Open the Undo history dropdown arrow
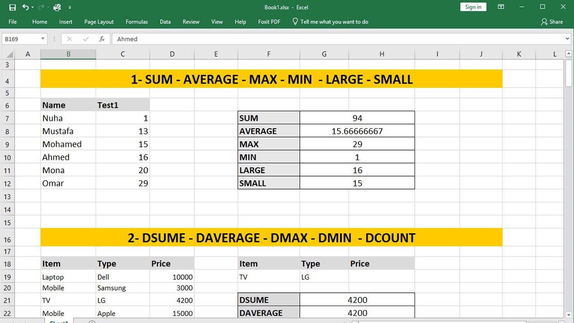This screenshot has height=323, width=574. pyautogui.click(x=33, y=8)
